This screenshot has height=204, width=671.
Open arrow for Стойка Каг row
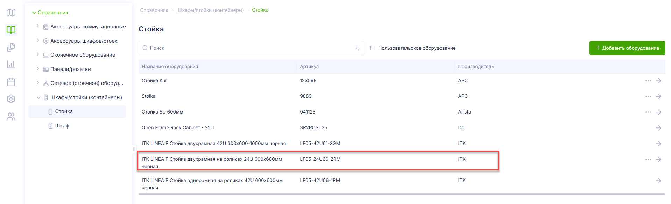[x=658, y=81]
